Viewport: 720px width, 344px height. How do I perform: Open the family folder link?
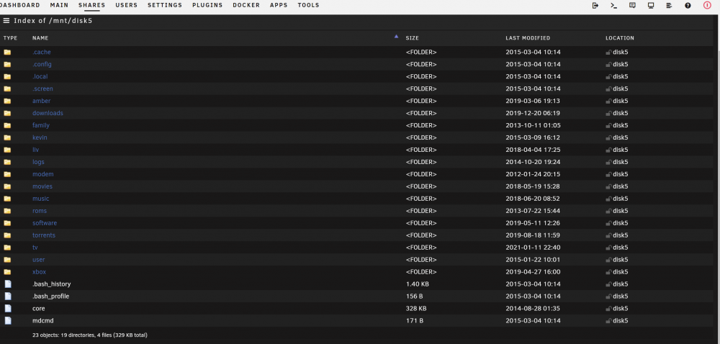[x=41, y=125]
